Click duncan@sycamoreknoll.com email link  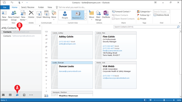click(70, 71)
